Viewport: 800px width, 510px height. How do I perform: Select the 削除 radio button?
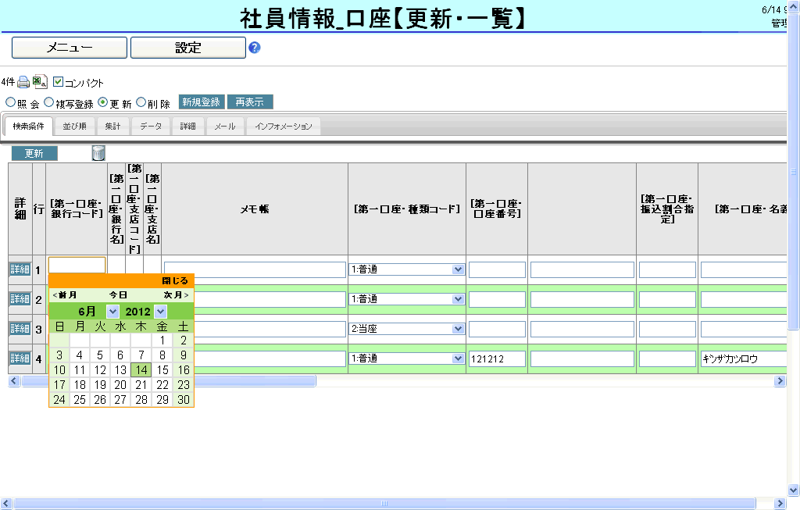(141, 102)
